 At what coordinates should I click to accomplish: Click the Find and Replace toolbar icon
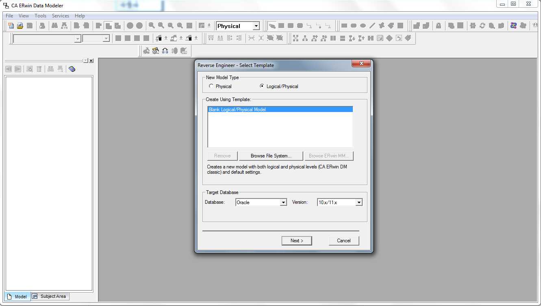(64, 26)
